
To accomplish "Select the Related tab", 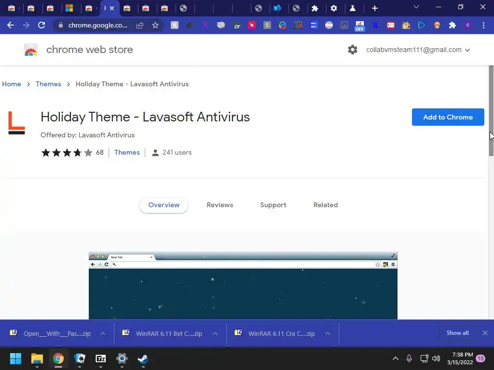I will coord(326,205).
